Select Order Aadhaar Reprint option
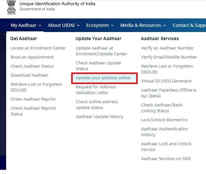Viewport: 206px width, 174px height. point(33,99)
